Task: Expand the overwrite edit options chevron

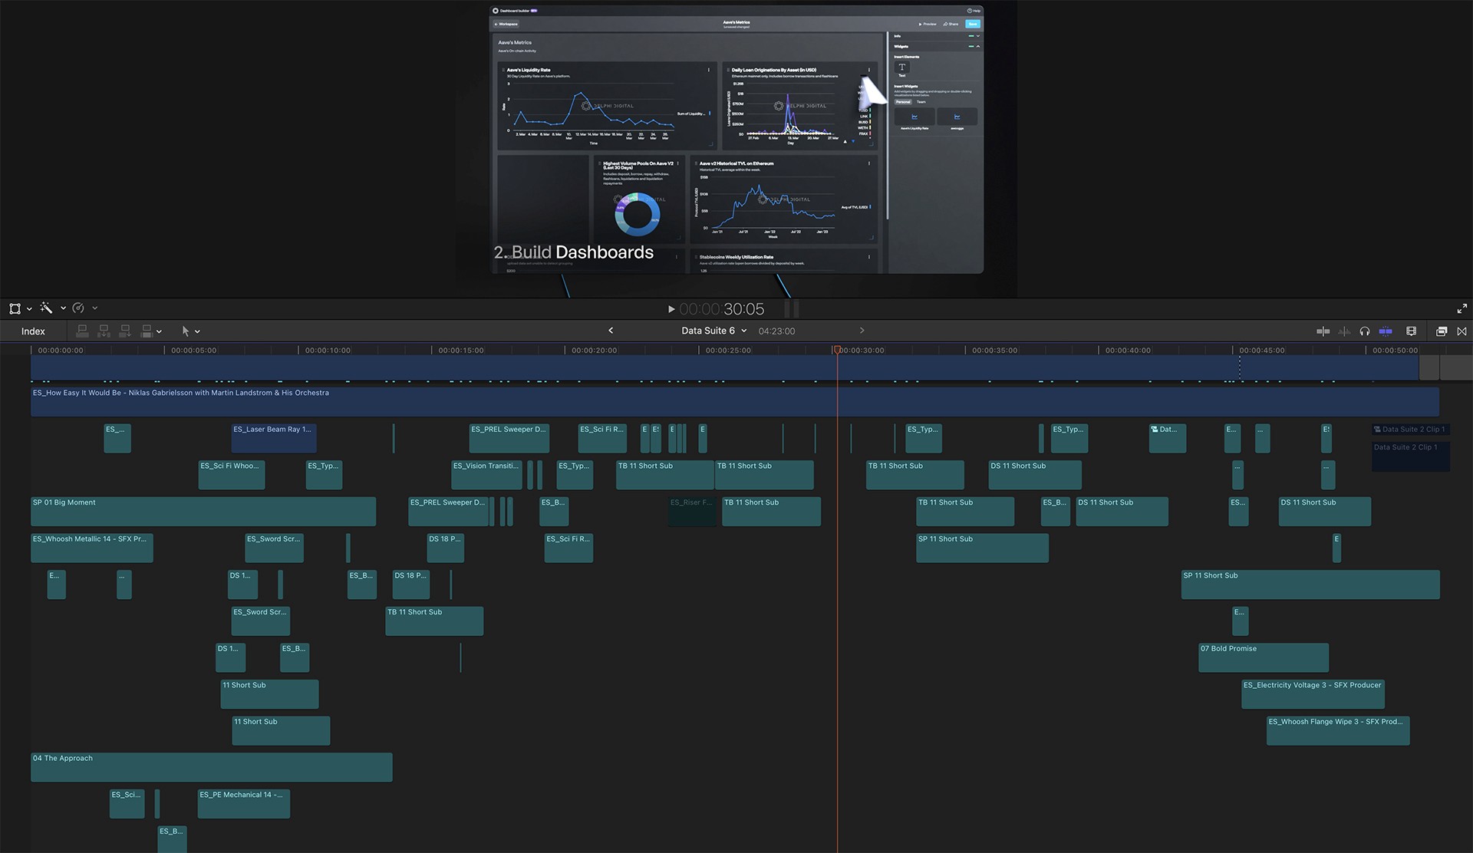Action: pos(159,332)
